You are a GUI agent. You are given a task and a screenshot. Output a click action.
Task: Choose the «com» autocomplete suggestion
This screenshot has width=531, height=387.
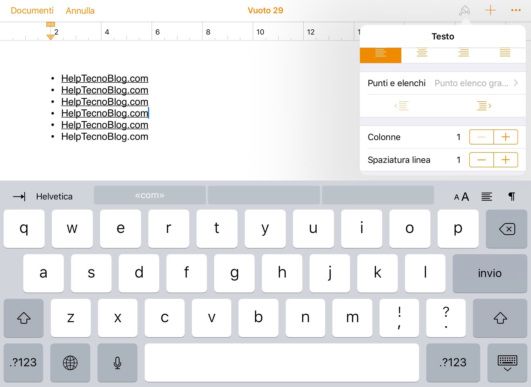150,195
